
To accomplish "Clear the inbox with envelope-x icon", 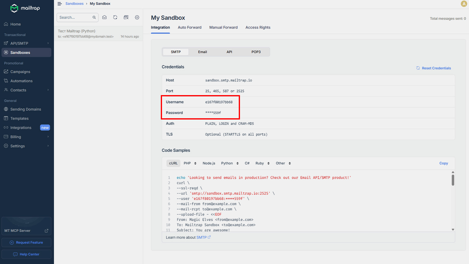I will click(x=126, y=17).
